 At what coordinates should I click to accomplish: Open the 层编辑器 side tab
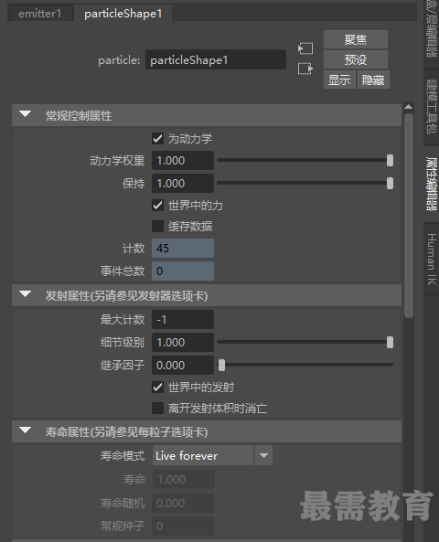432,33
